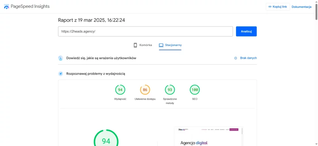This screenshot has height=146, width=318.
Task: Click the Sprawdzone metody label
Action: [170, 101]
